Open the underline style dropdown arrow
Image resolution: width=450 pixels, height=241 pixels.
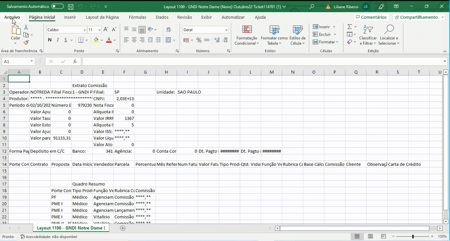pos(72,40)
